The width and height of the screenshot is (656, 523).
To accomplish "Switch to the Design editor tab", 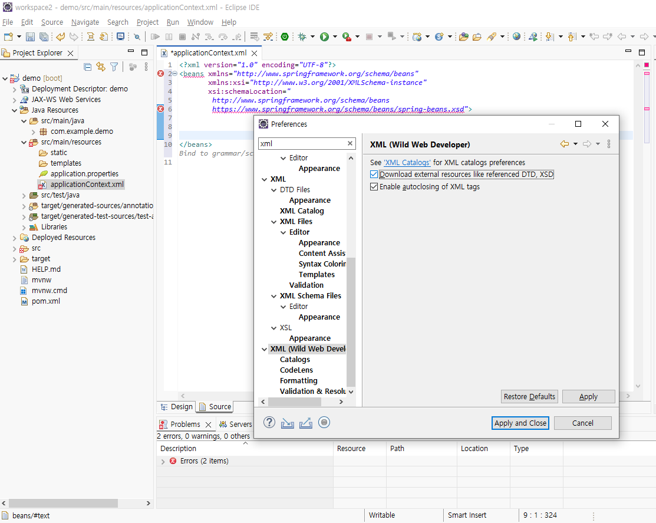I will click(x=177, y=407).
